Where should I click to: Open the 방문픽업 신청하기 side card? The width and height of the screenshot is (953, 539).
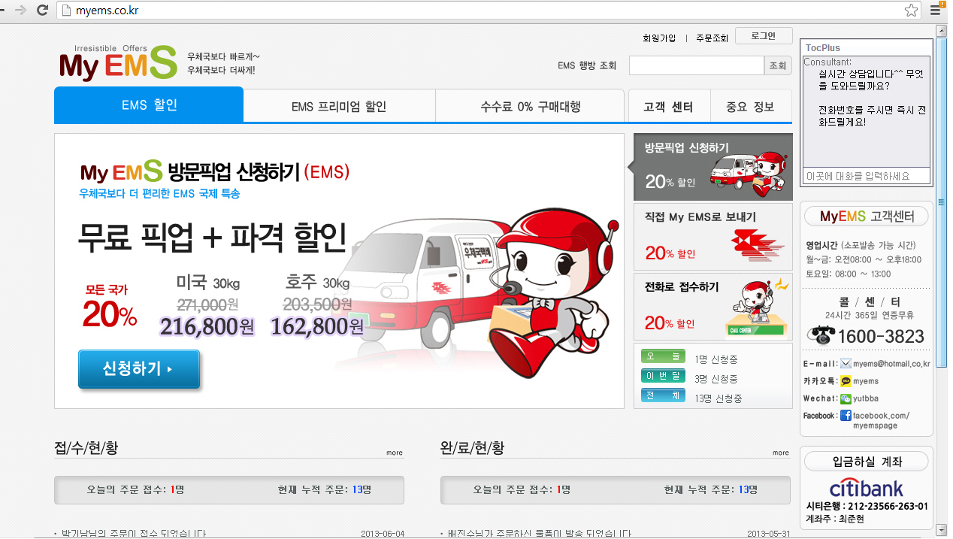coord(712,167)
